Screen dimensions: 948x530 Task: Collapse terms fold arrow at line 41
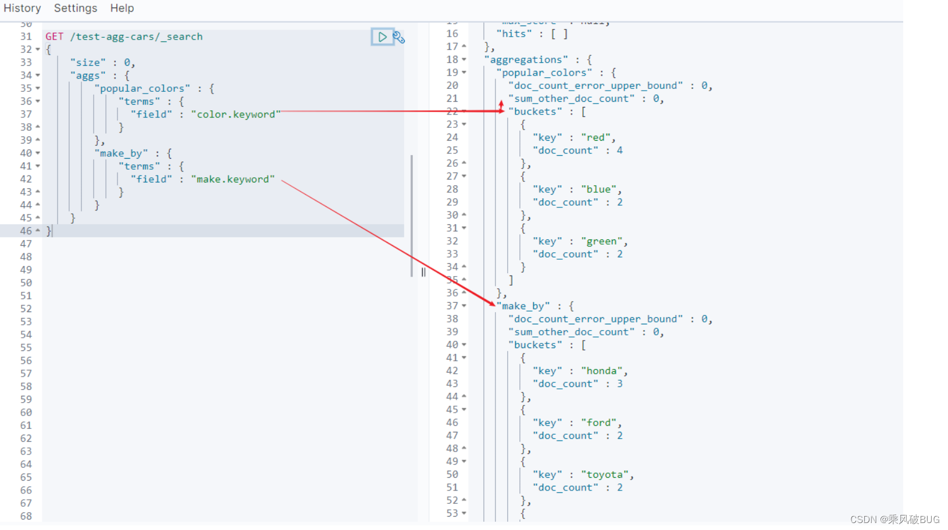(38, 166)
